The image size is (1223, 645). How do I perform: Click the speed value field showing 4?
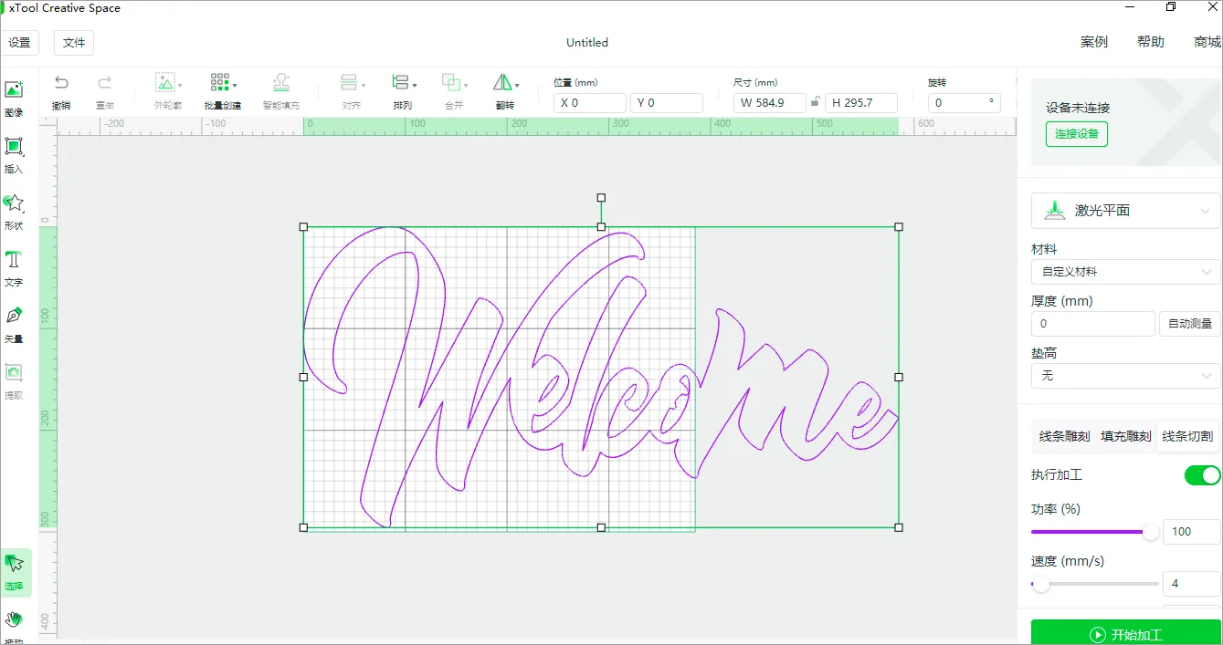click(1192, 584)
